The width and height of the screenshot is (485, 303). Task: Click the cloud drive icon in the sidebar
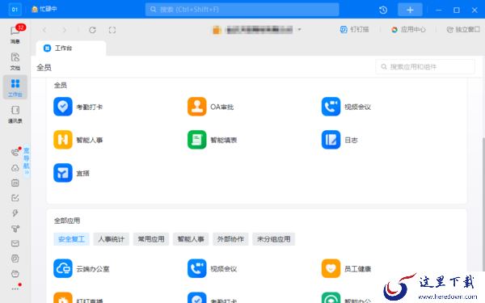(15, 168)
